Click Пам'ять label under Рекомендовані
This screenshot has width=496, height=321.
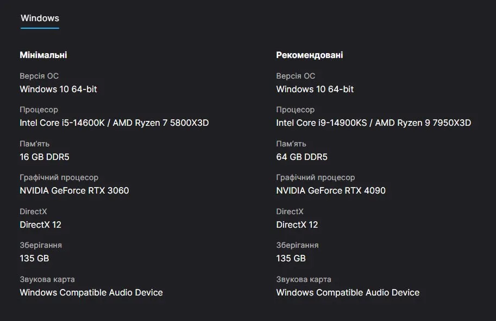point(291,144)
